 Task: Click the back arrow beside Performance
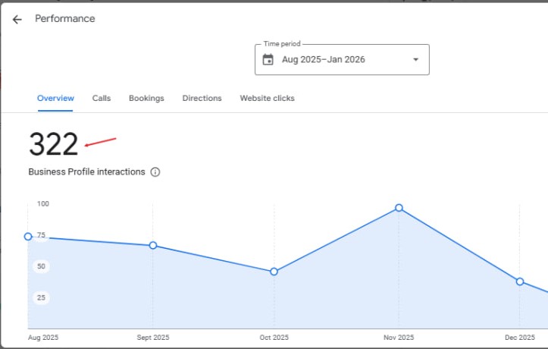coord(17,20)
